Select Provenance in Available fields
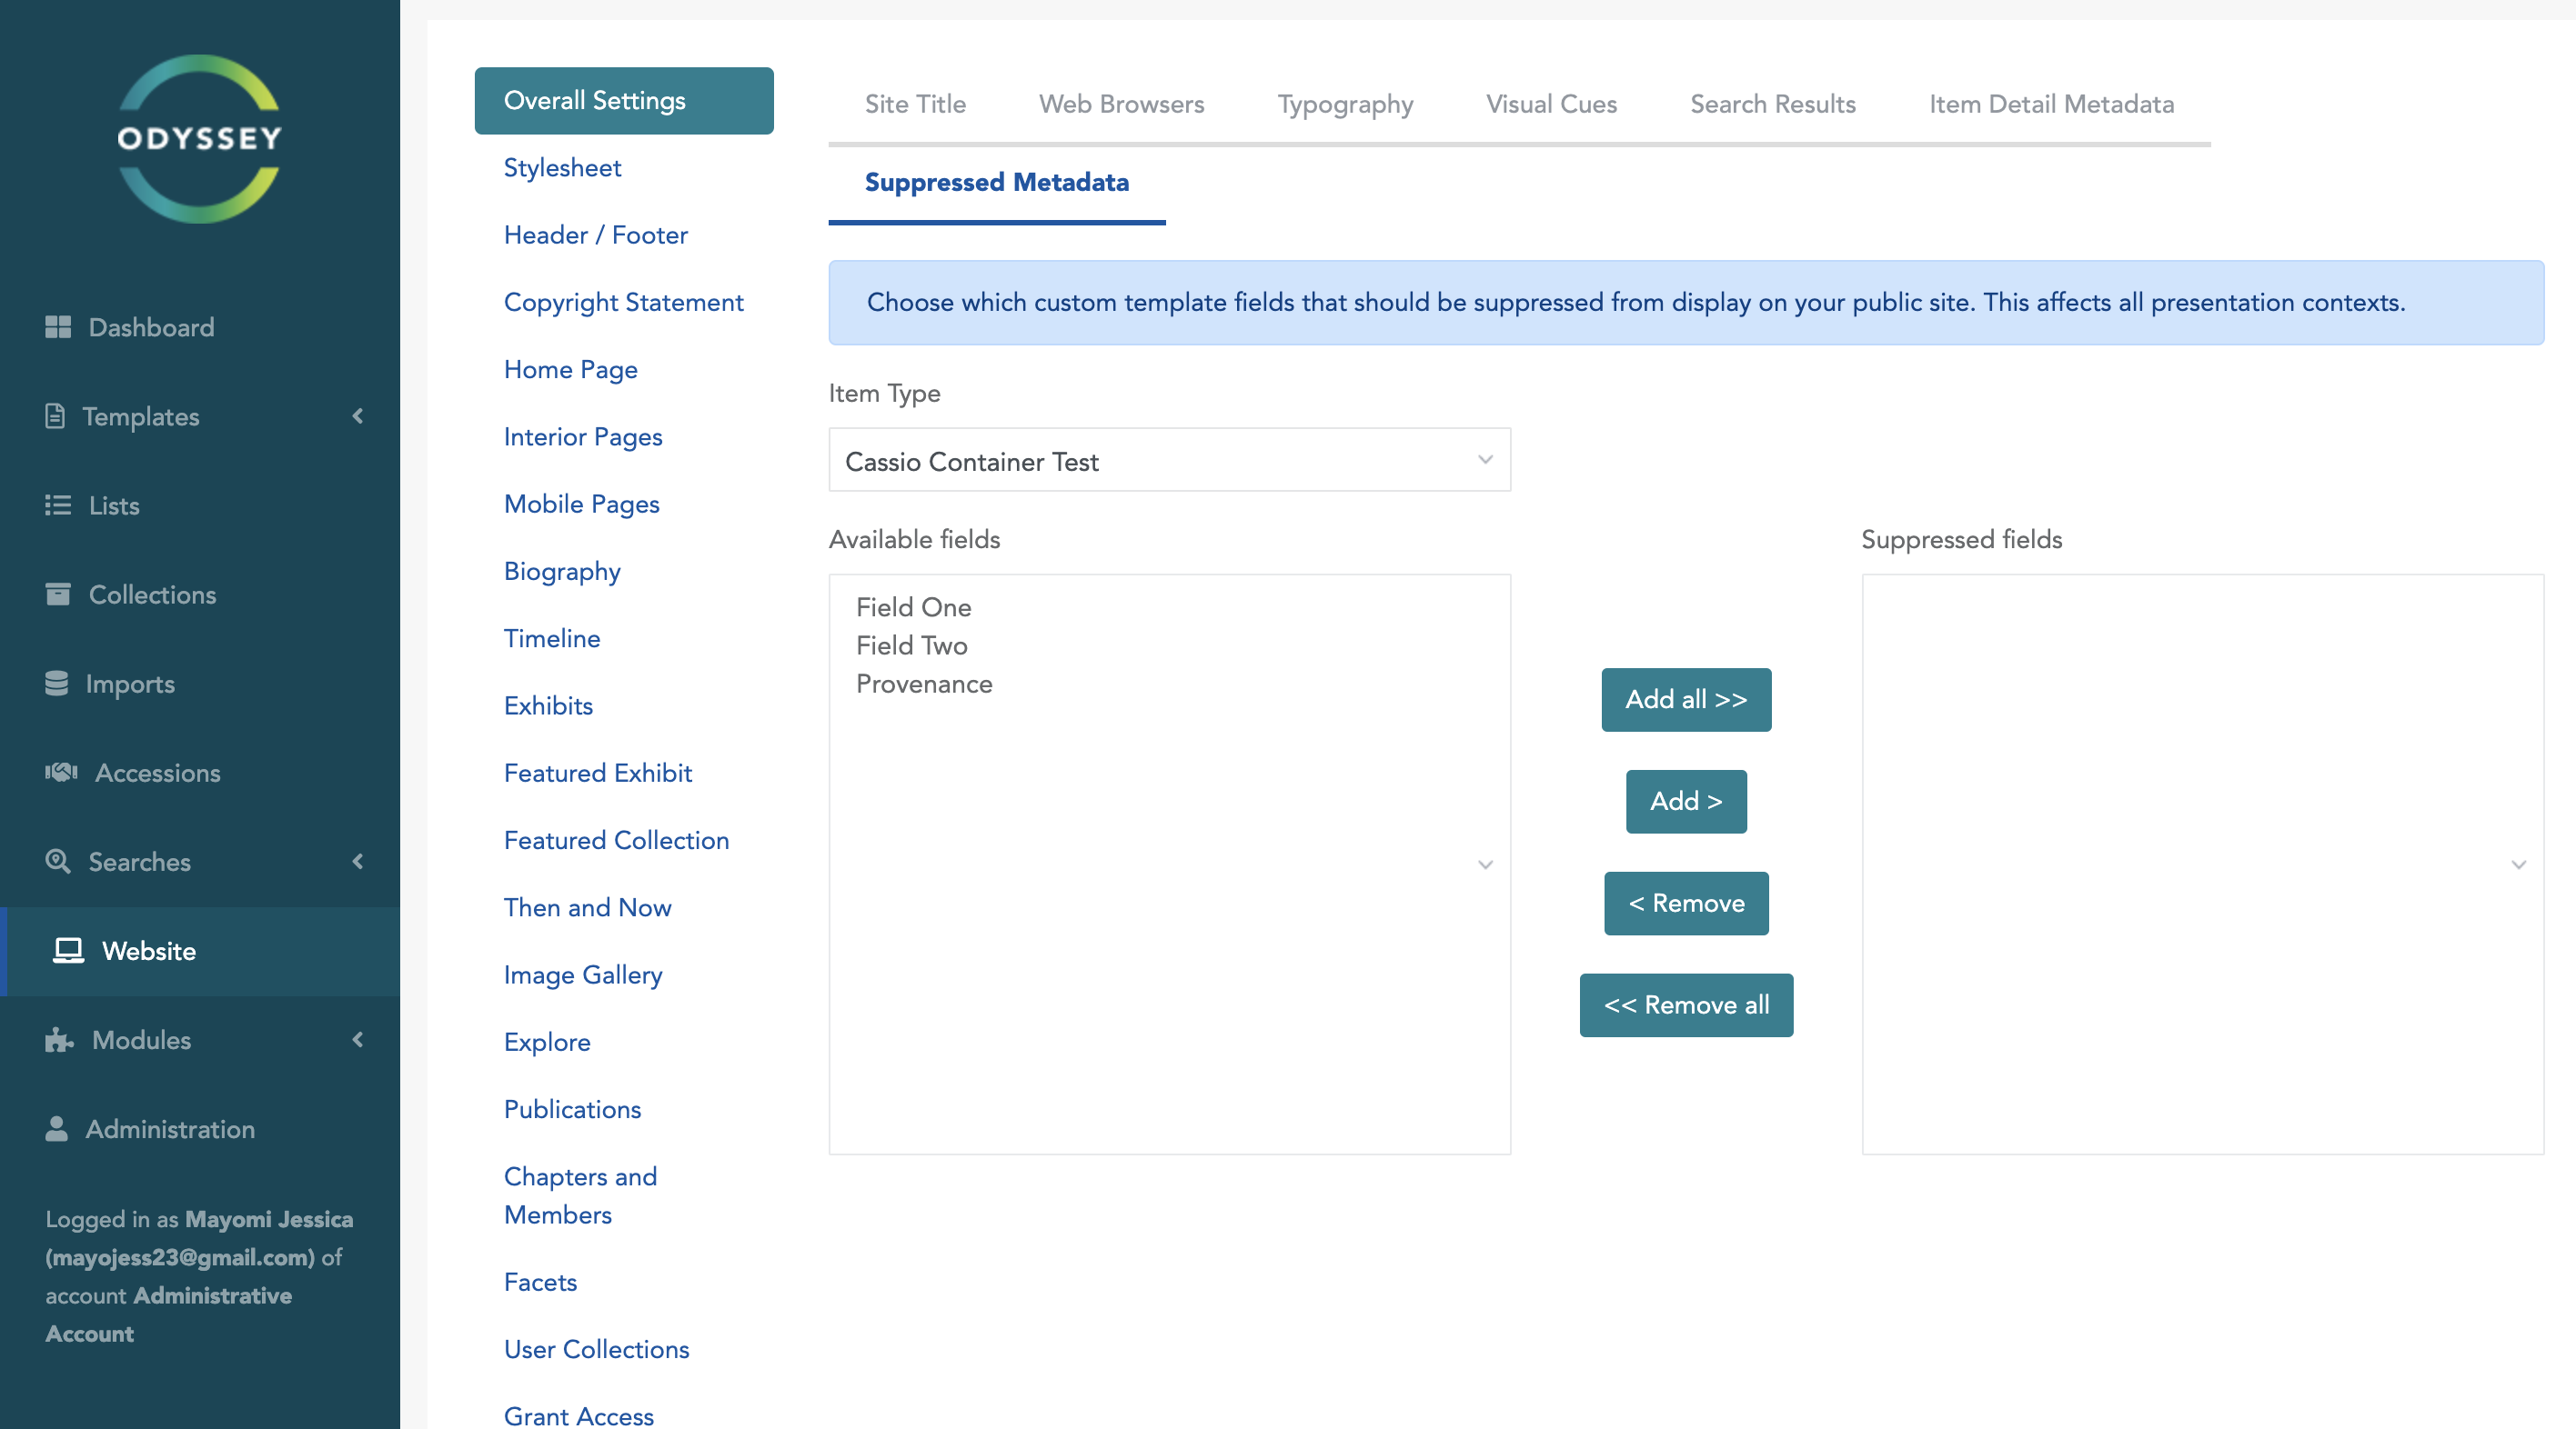This screenshot has width=2576, height=1429. [923, 684]
